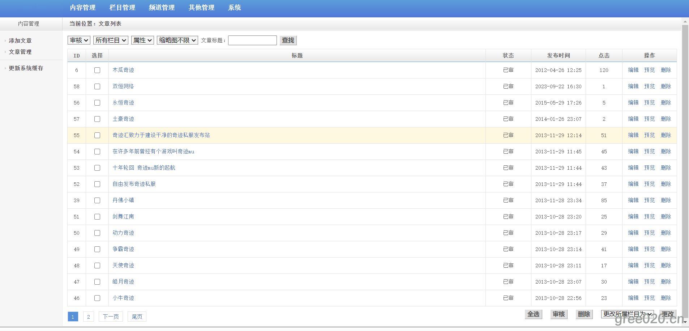Click the 查找 search button

(x=288, y=40)
